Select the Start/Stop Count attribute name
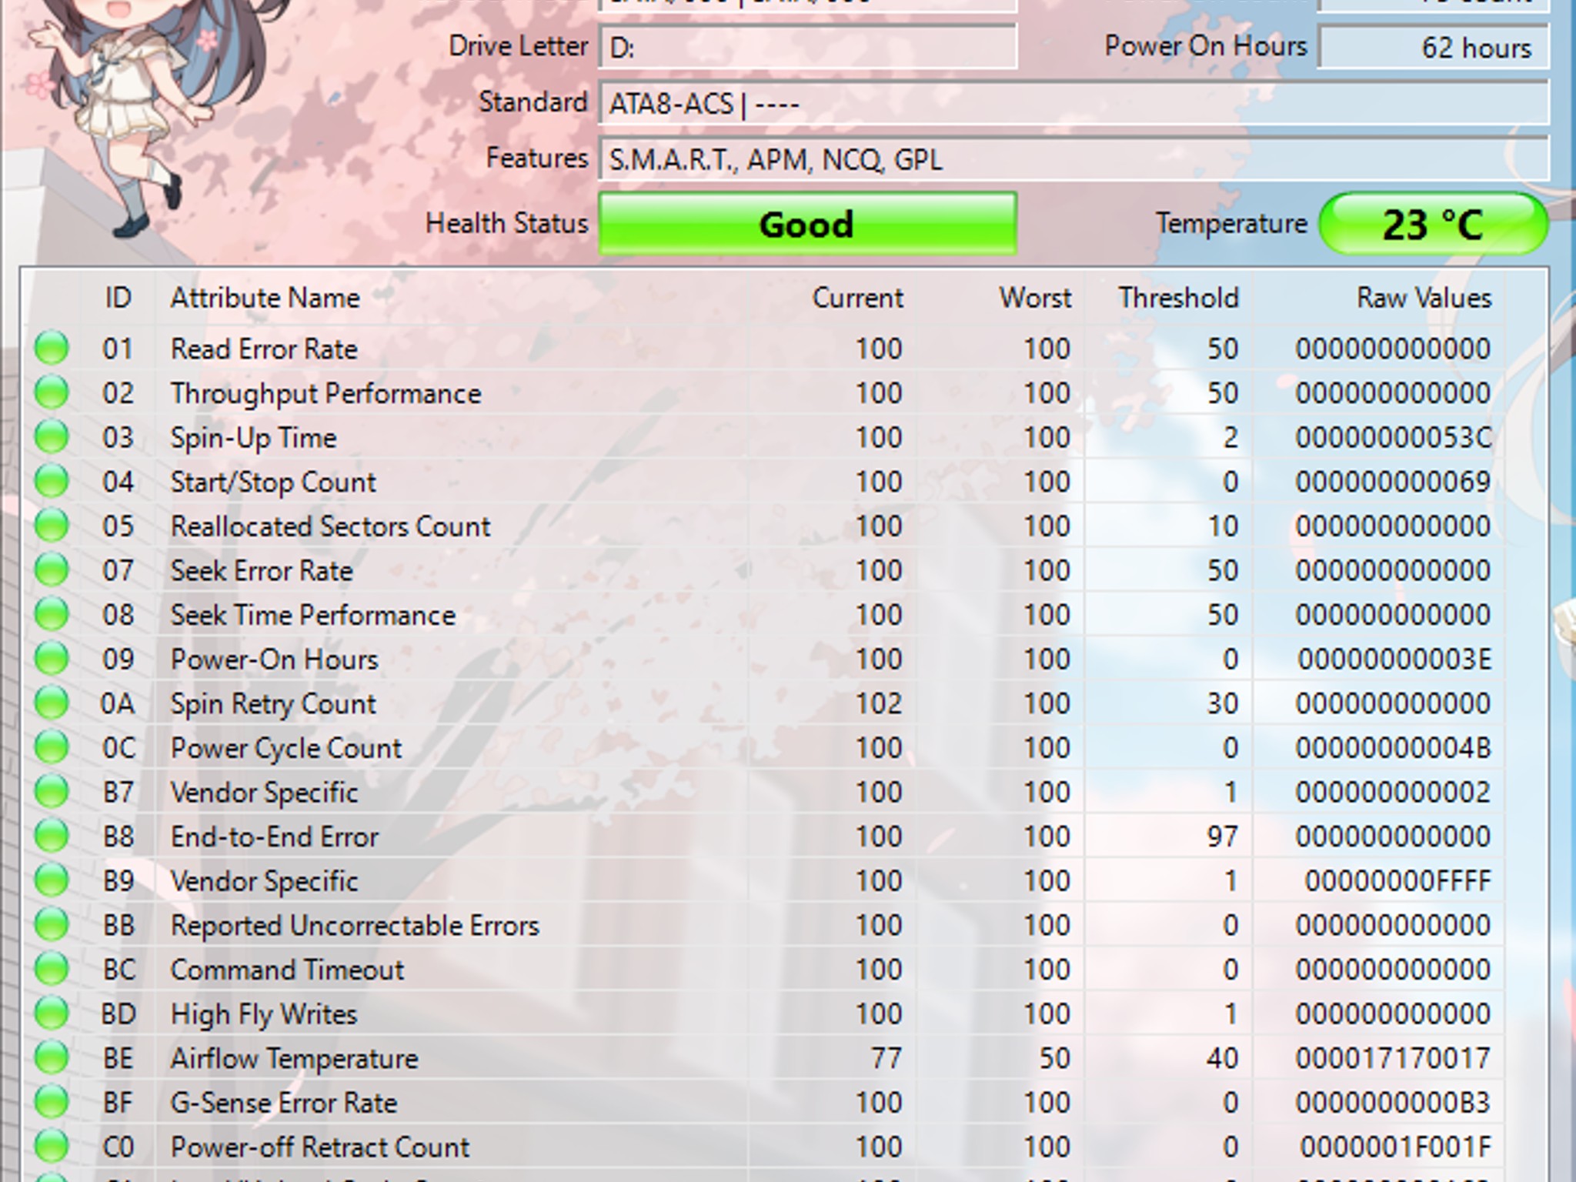Viewport: 1576px width, 1182px height. click(x=273, y=482)
